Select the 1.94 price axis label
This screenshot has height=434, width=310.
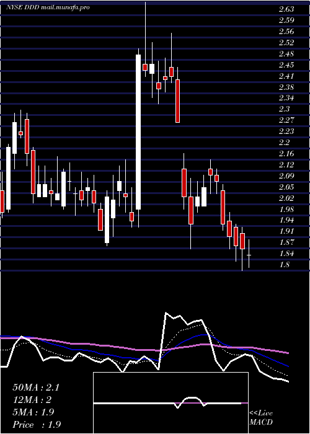pos(286,220)
